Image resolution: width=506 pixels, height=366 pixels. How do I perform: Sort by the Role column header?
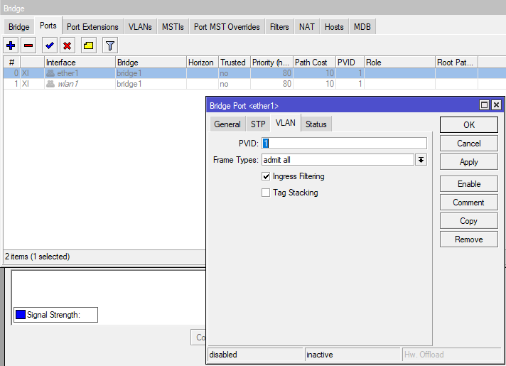399,63
